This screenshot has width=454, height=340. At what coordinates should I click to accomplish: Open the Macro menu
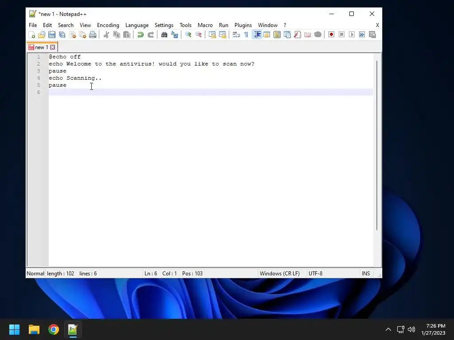[x=205, y=25]
